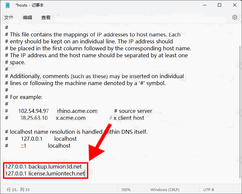Click the '# localhost name resolution' line
The width and height of the screenshot is (242, 194).
pos(76,132)
